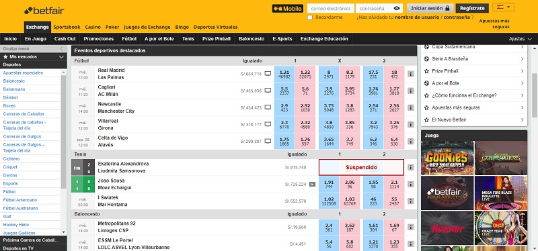Click the star icon next to Prize Pinball

(x=426, y=71)
